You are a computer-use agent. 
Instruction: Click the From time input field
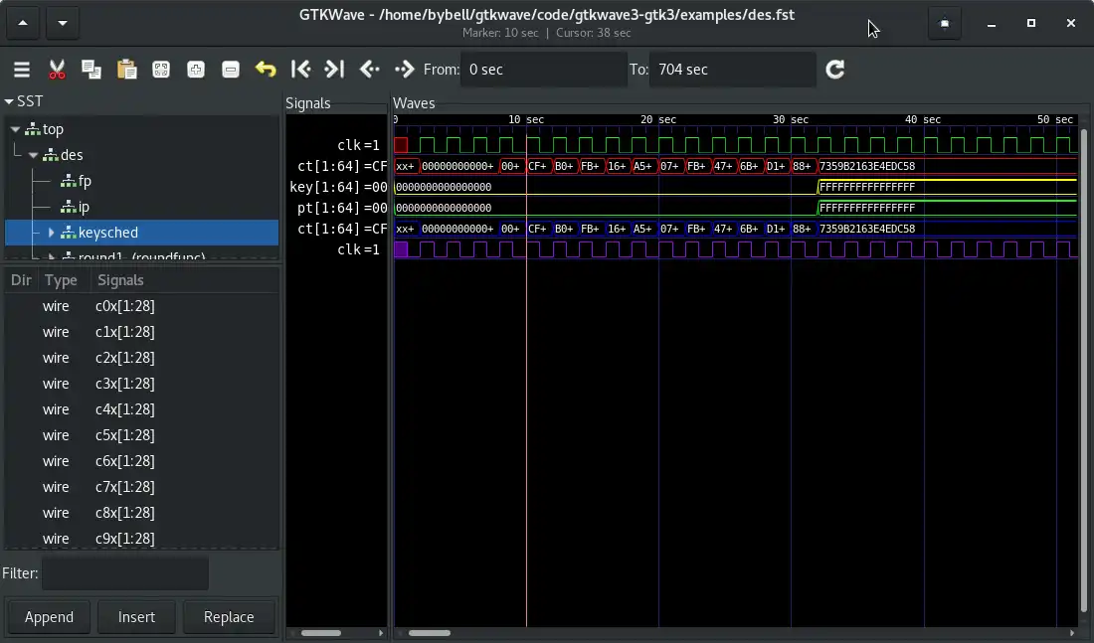pos(543,70)
